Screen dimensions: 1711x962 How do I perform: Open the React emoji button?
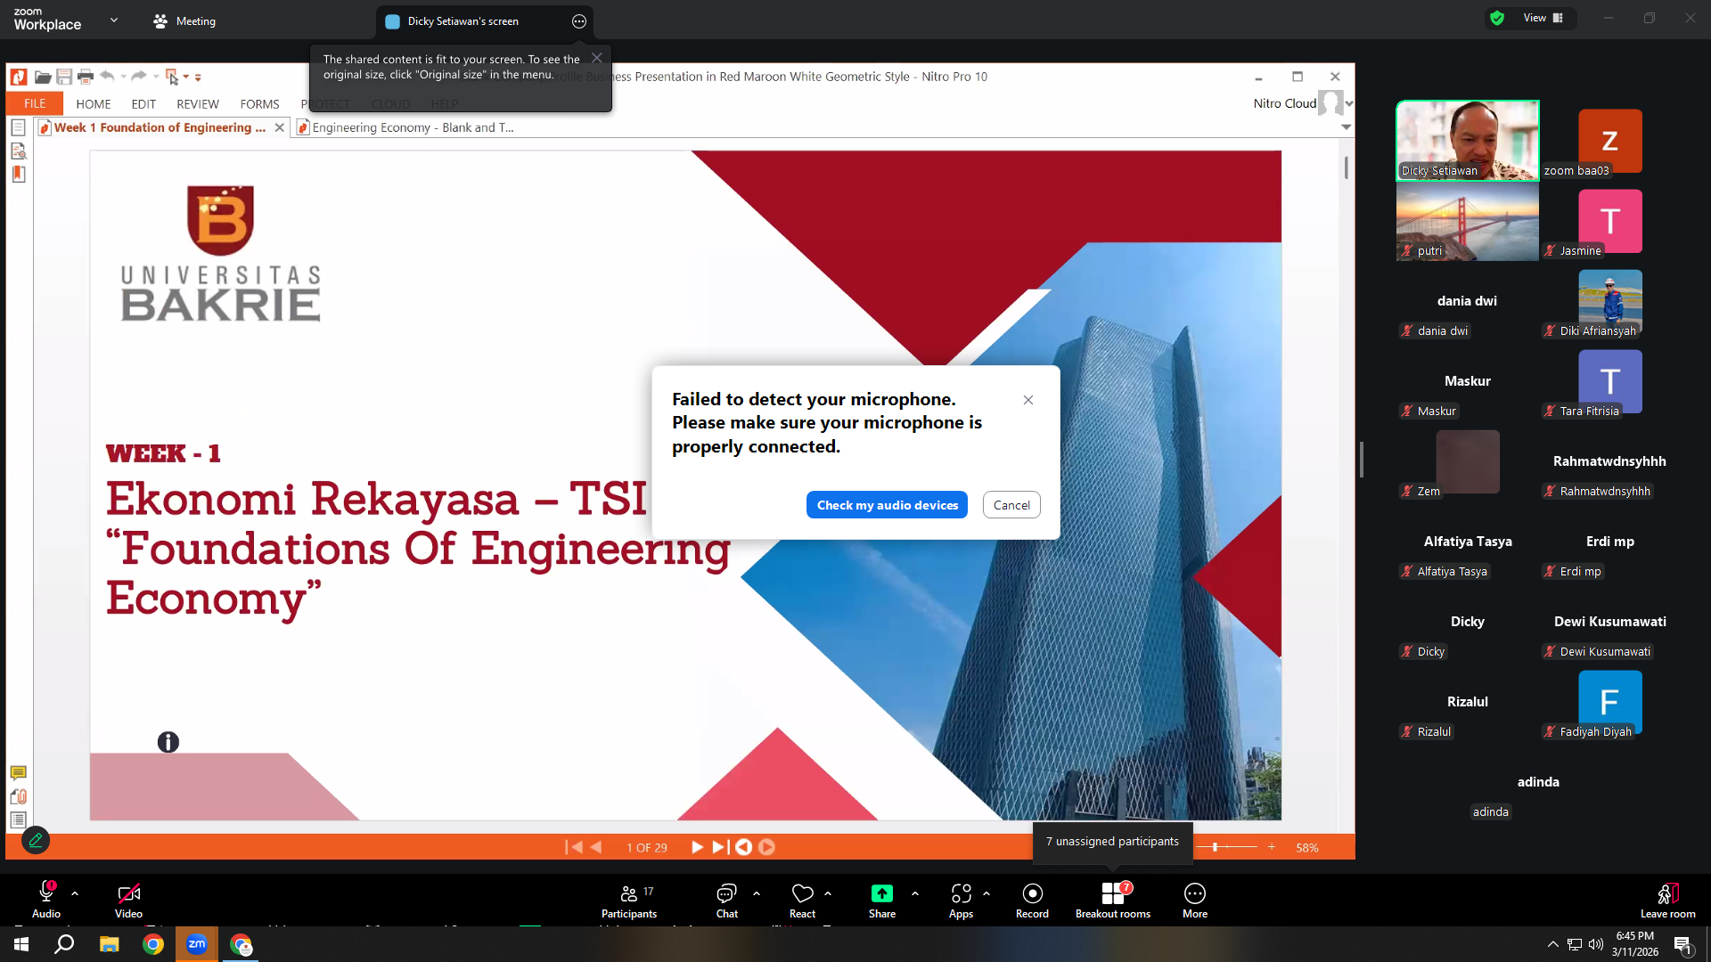(802, 900)
